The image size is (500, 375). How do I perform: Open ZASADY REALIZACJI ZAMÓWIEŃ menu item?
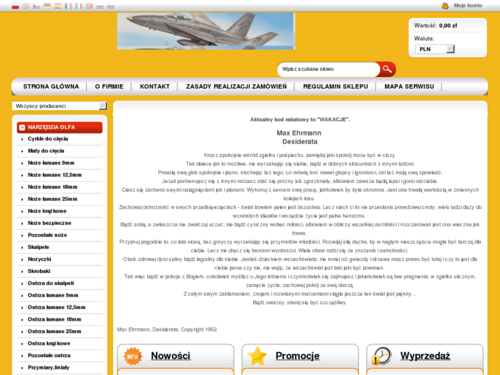click(x=237, y=87)
